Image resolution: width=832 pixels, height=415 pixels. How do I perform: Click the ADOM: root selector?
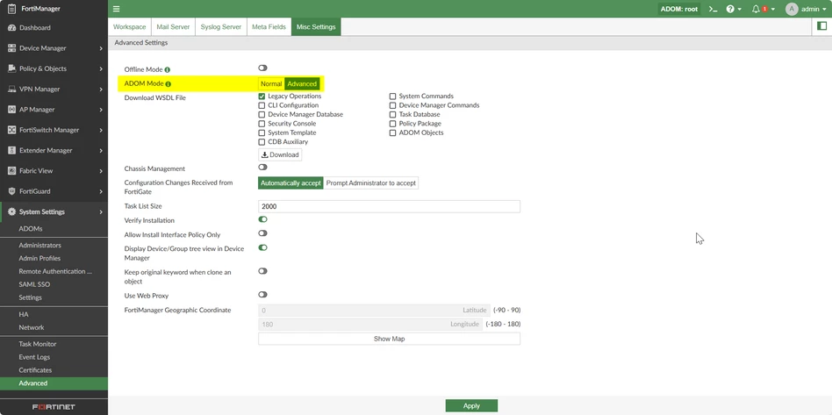678,9
